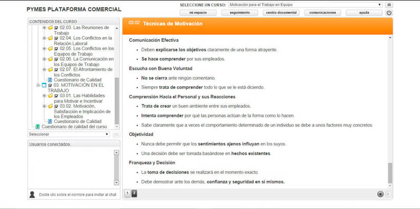Click the folder icon of 02.04. Los Conflictos en la Relación Laboral

click(50, 38)
